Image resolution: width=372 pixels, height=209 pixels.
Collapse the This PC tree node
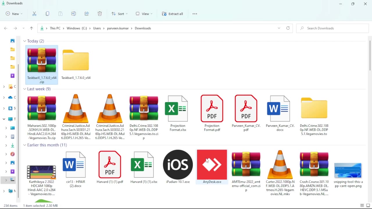[4, 119]
